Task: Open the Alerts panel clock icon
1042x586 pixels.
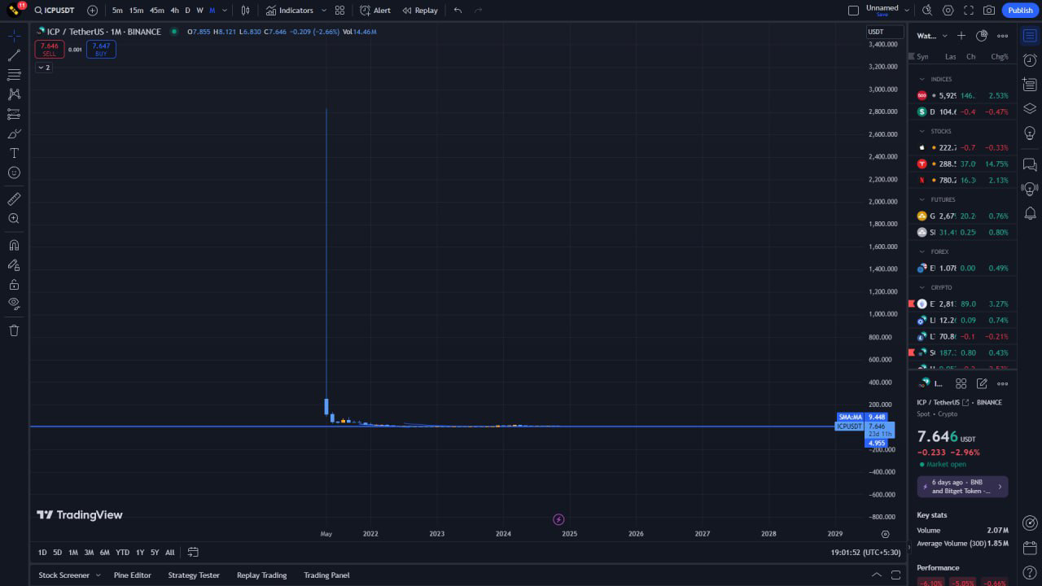Action: (x=1030, y=60)
